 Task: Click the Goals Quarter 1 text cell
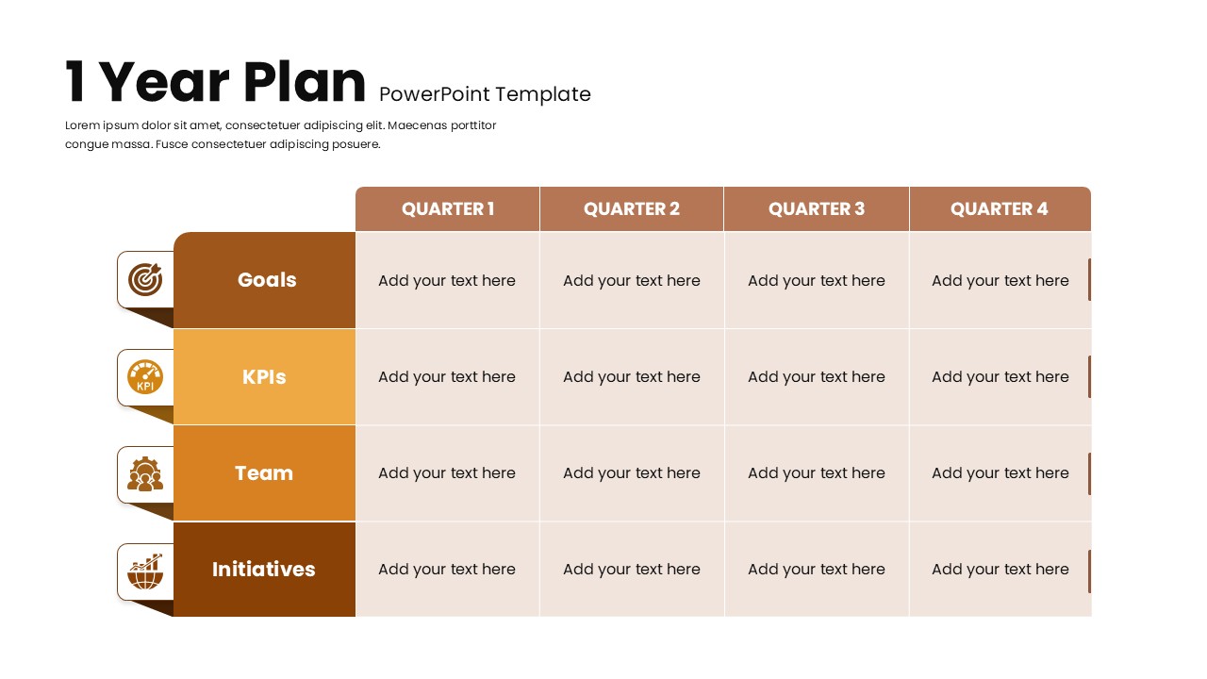(x=447, y=281)
